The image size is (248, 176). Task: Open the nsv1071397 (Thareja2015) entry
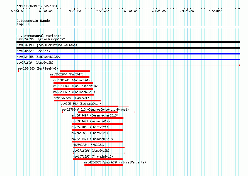point(93,156)
